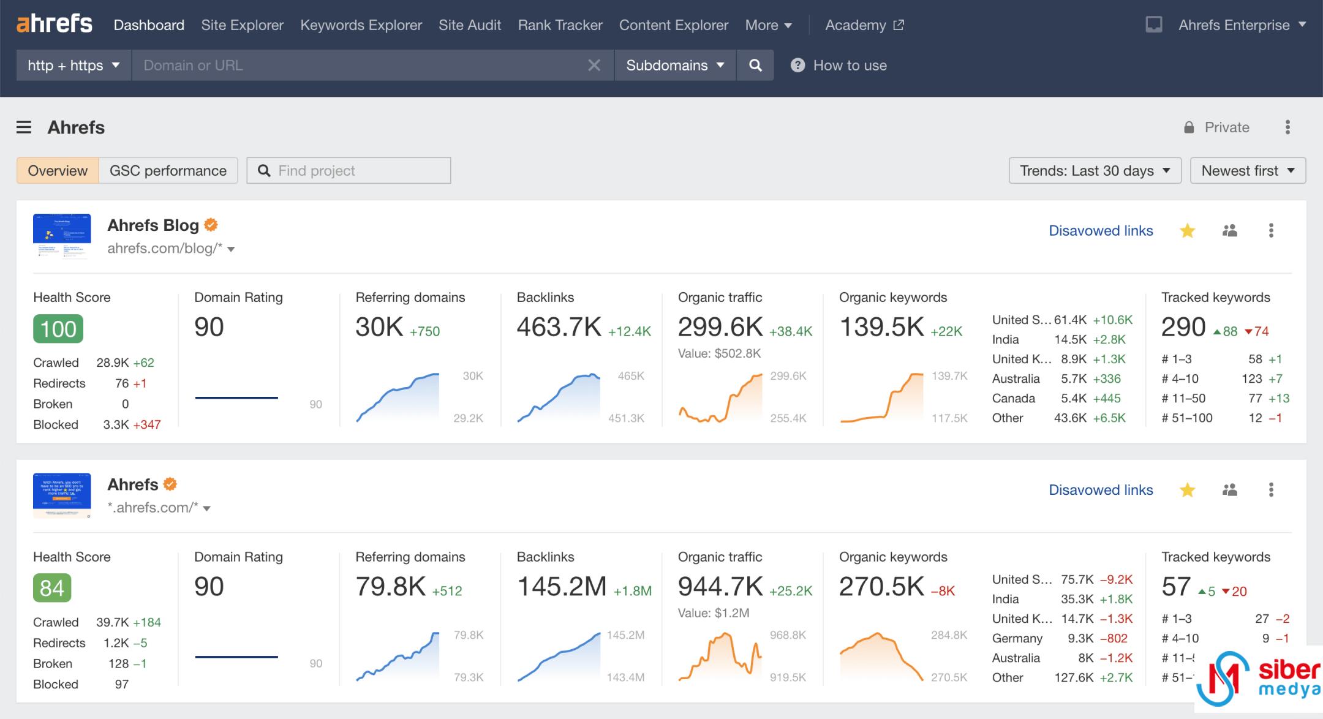Screen dimensions: 1323x719
Task: Click the search magnifier button
Action: pos(755,65)
